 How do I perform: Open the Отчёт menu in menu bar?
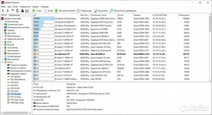15,6
